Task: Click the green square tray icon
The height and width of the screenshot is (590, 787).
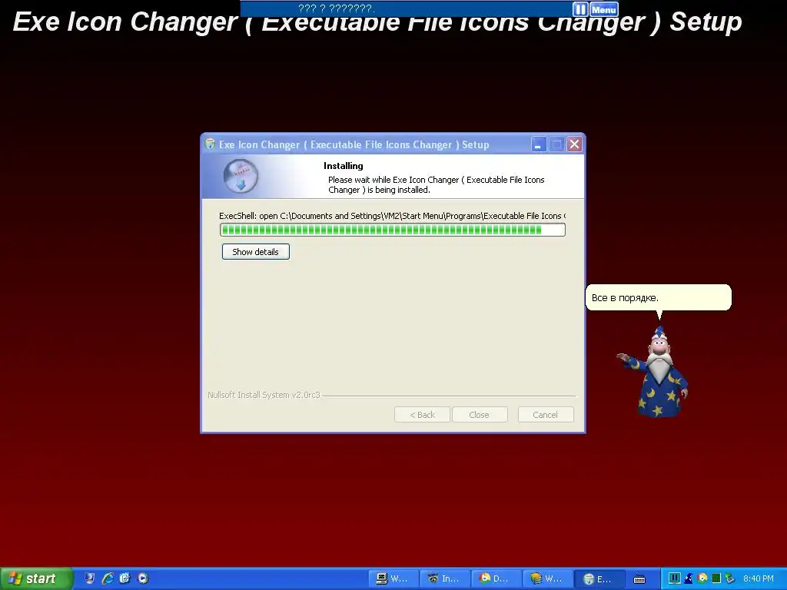Action: click(716, 578)
